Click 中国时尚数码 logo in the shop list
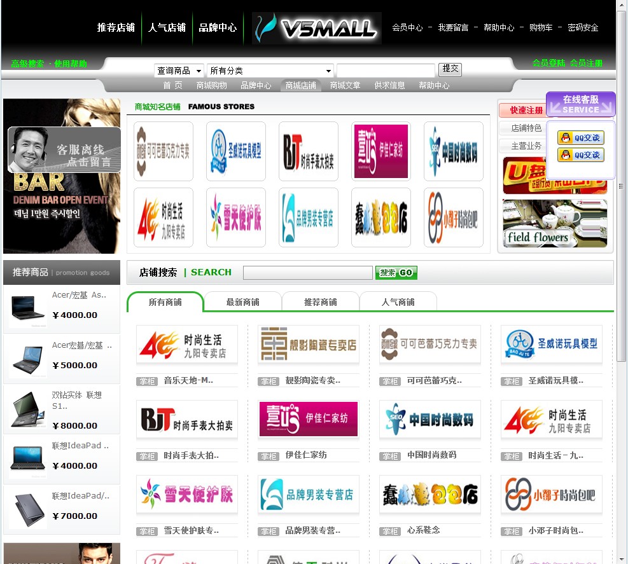This screenshot has width=628, height=564. [x=429, y=419]
